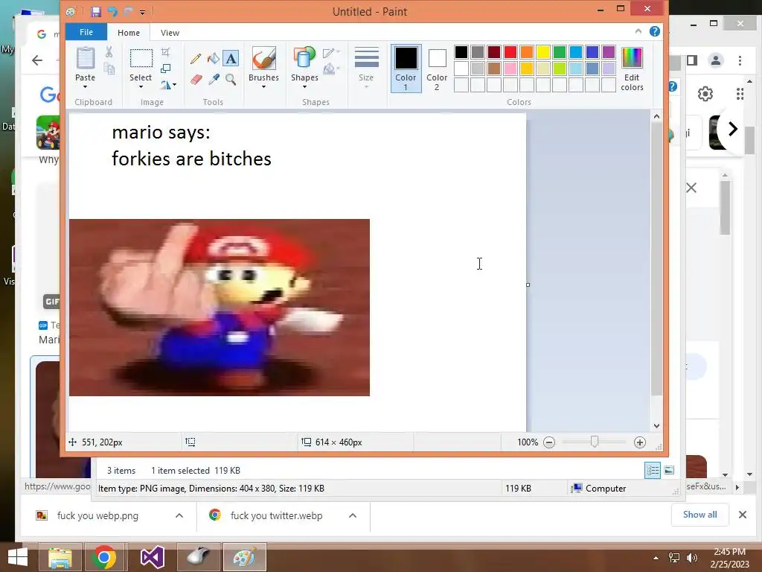Image resolution: width=762 pixels, height=572 pixels.
Task: Open Google apps grid in Chrome
Action: pos(740,93)
